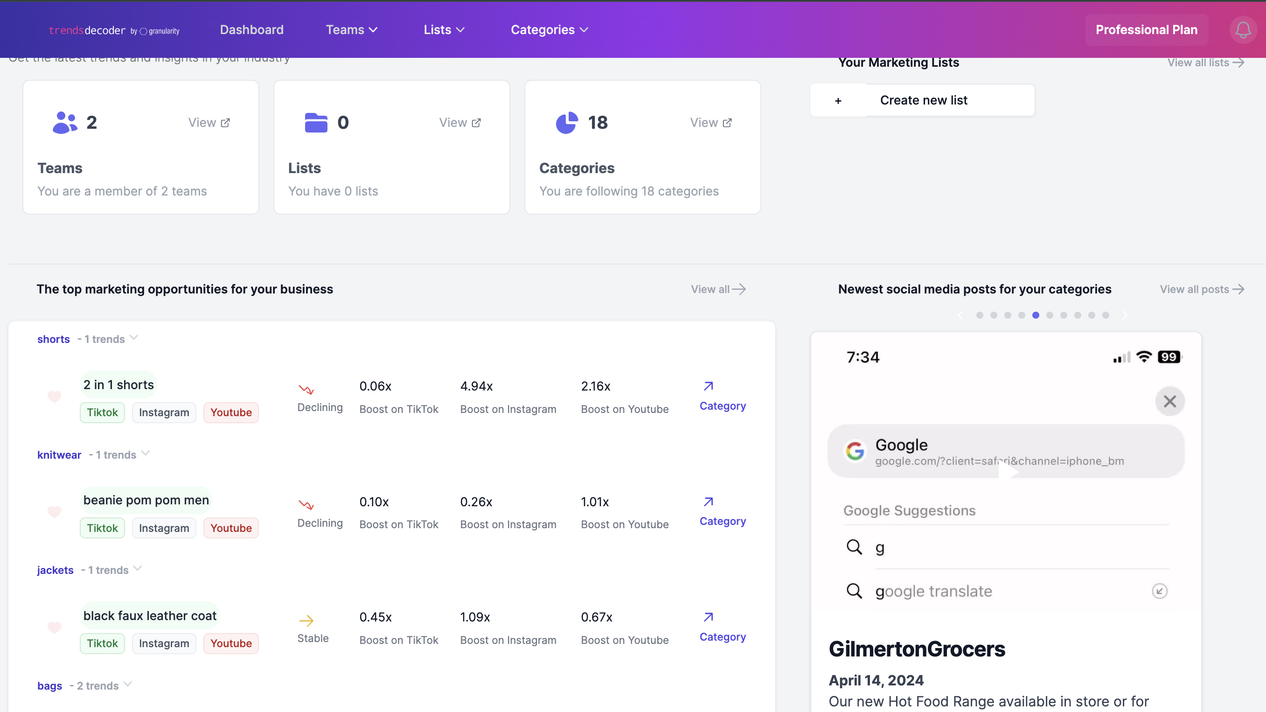
Task: Click the trendsdecoder logo
Action: tap(114, 30)
